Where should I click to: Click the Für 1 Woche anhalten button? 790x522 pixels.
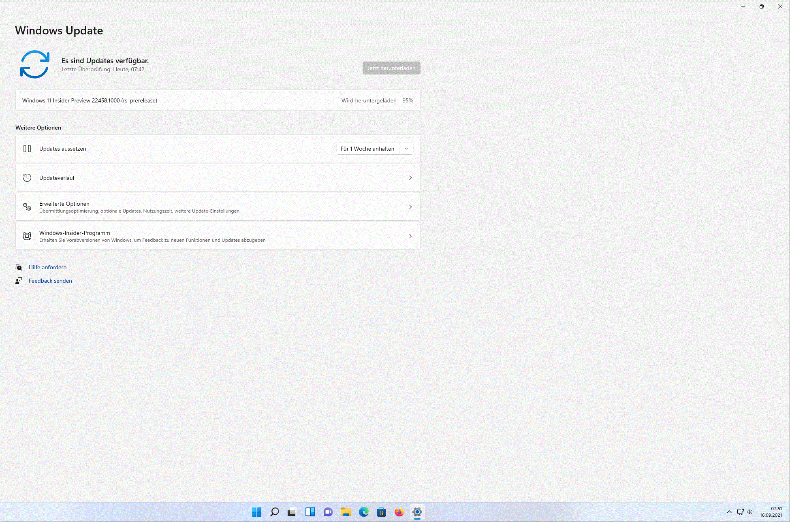[368, 149]
